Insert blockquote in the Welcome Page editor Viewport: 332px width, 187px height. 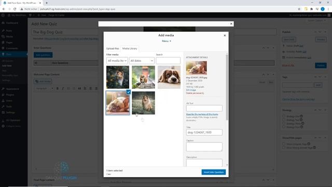(x=79, y=88)
